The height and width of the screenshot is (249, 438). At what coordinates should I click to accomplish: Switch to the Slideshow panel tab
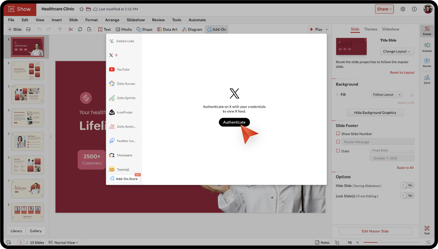[x=391, y=29]
